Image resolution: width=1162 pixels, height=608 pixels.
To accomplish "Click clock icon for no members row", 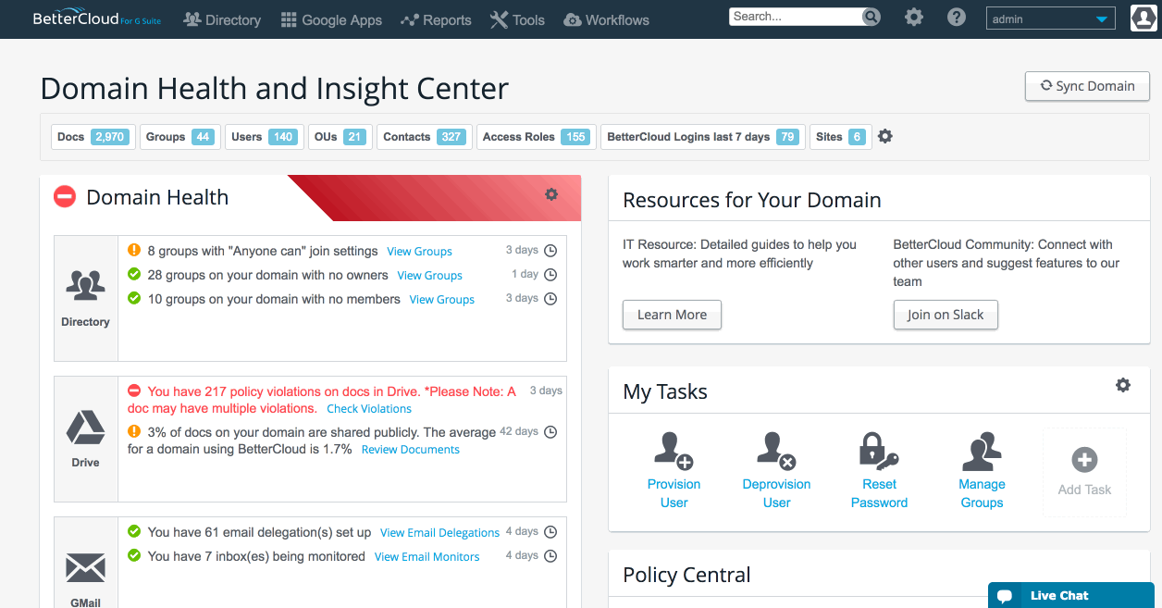I will coord(550,299).
